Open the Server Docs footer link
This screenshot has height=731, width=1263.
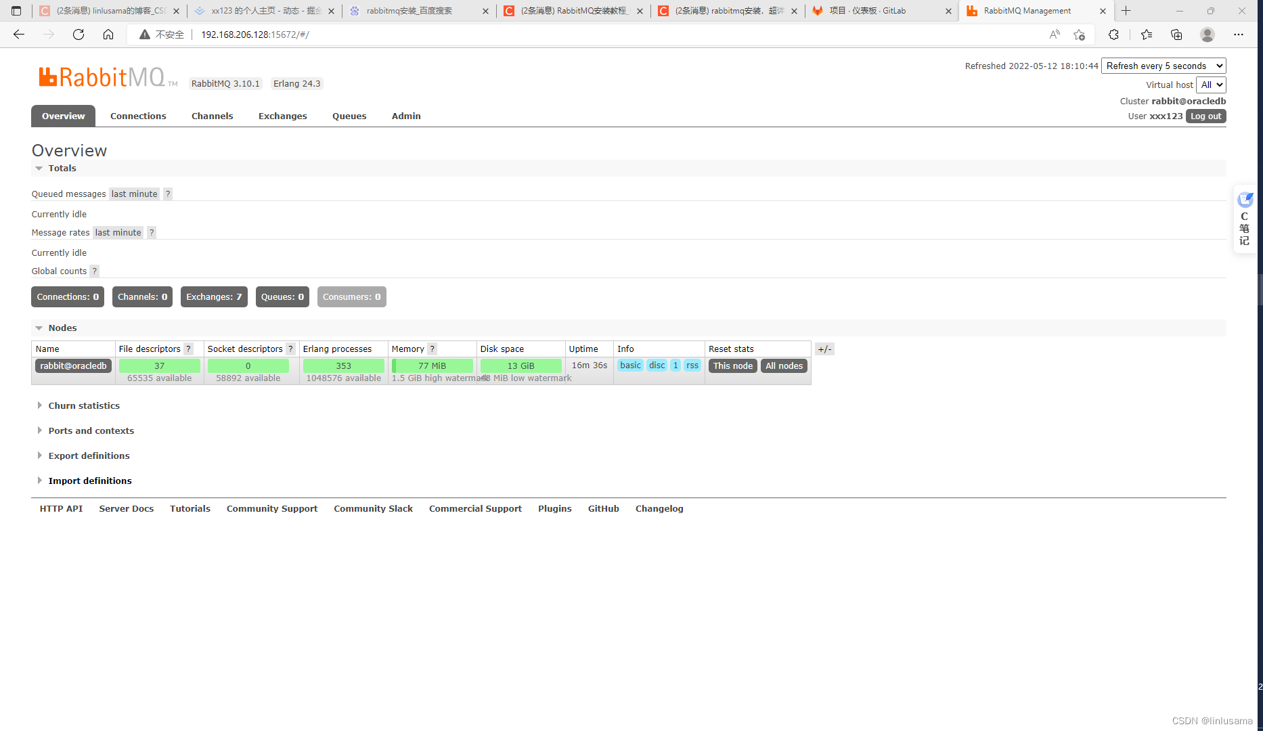pyautogui.click(x=126, y=509)
